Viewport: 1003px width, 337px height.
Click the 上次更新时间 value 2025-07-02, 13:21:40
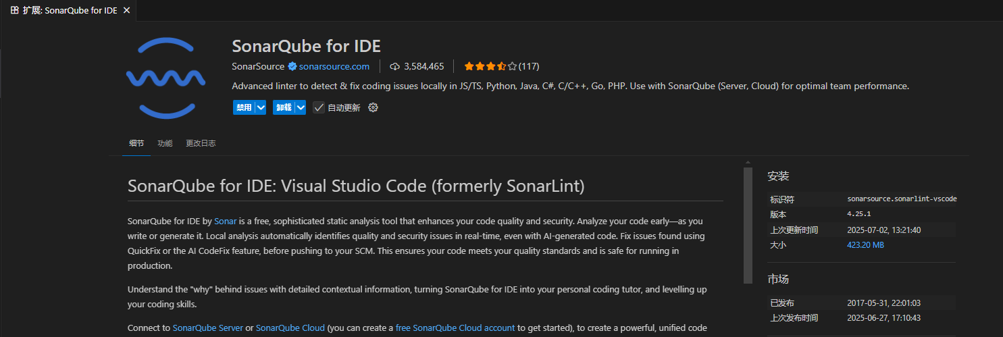(x=883, y=230)
